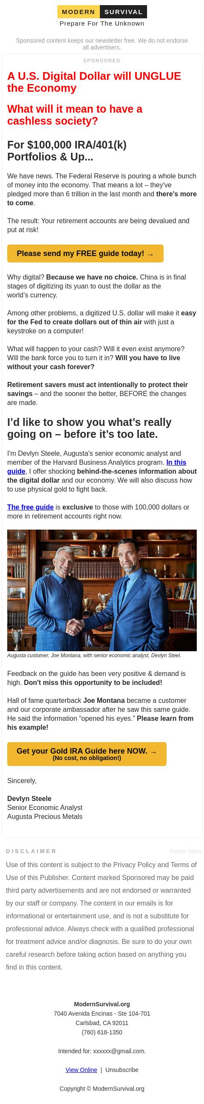Click the Unsubscribe link

(x=122, y=1070)
